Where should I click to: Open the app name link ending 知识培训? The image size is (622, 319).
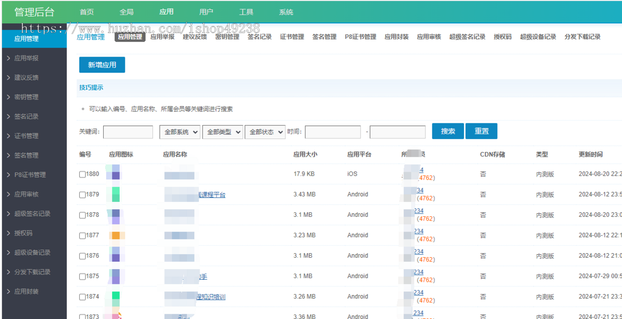(212, 297)
